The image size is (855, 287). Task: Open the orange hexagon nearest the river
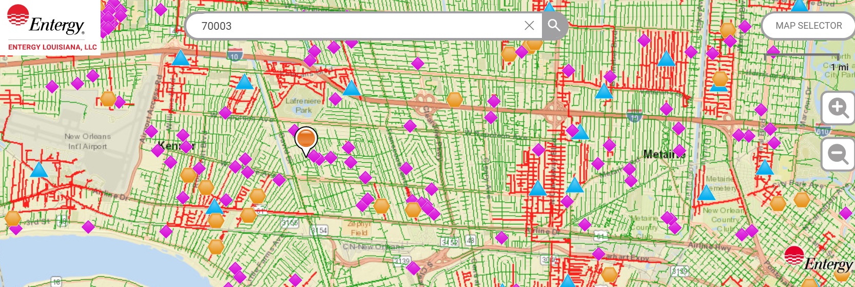(216, 247)
